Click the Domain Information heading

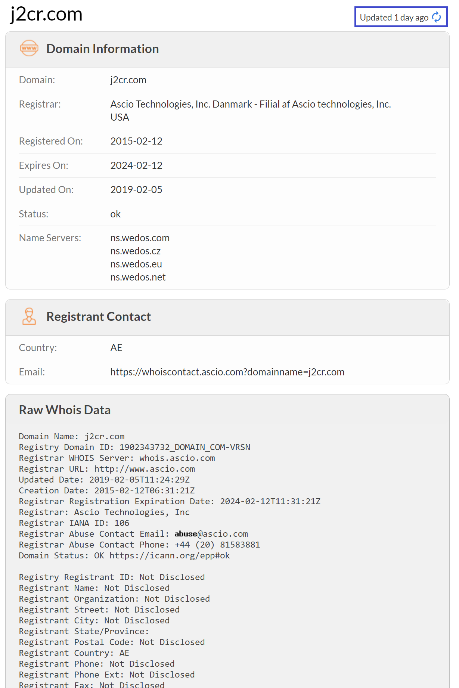pyautogui.click(x=102, y=49)
